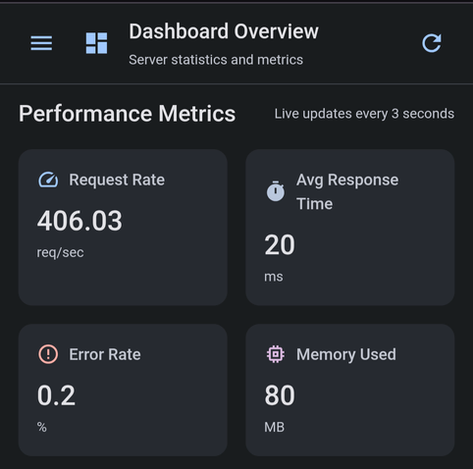Click the Avg Response Time stopwatch icon
This screenshot has height=469, width=473.
276,190
